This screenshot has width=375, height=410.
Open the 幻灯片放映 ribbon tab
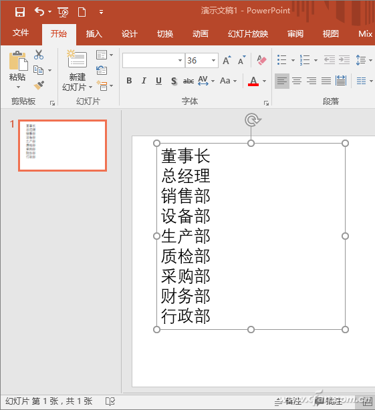pos(248,34)
